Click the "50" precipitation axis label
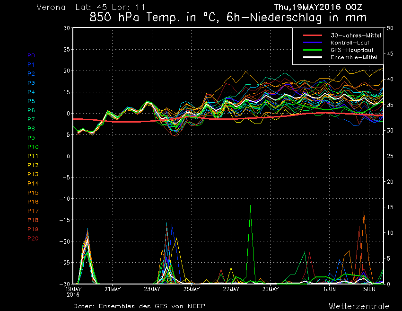402x311 pixels. 390,28
